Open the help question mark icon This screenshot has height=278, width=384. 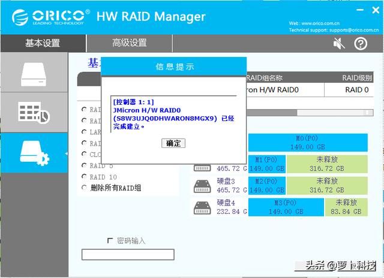(x=361, y=44)
